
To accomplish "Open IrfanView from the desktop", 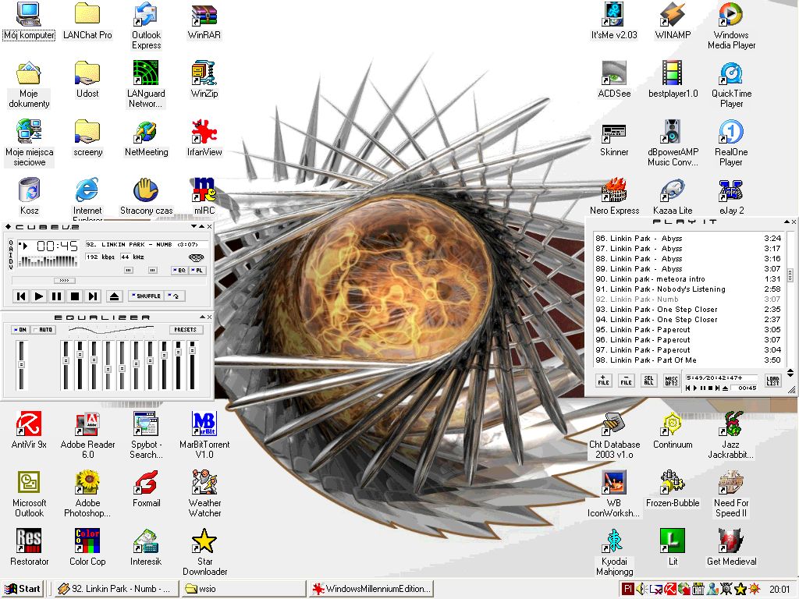I will coord(204,136).
